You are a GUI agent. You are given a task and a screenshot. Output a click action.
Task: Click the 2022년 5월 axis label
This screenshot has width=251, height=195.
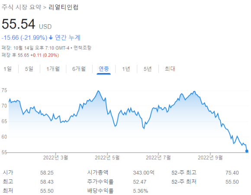[x=107, y=157]
